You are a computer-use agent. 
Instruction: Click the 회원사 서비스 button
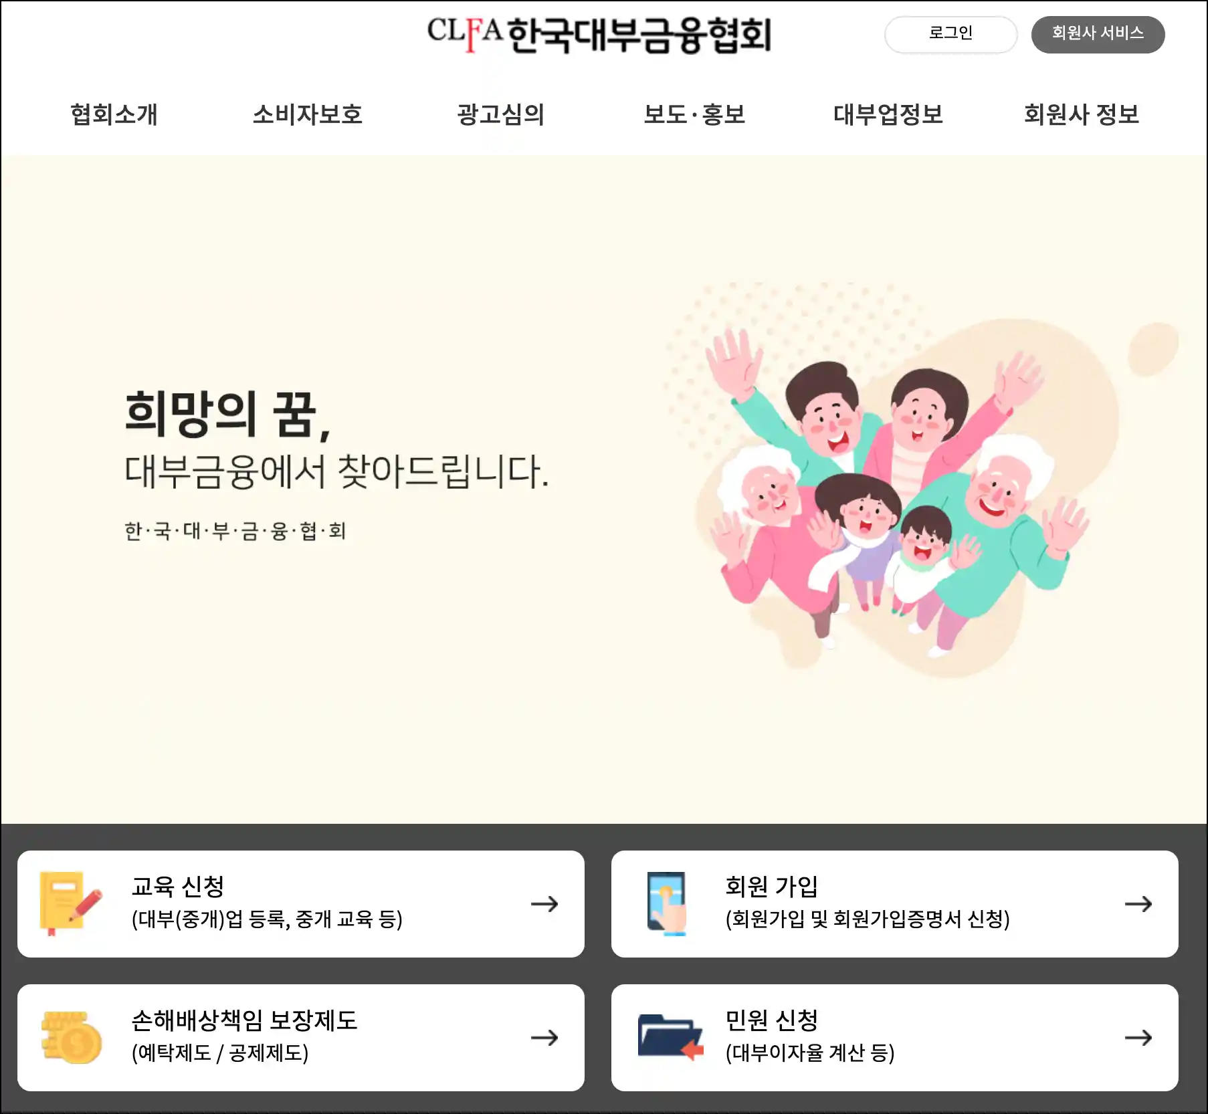click(1098, 34)
